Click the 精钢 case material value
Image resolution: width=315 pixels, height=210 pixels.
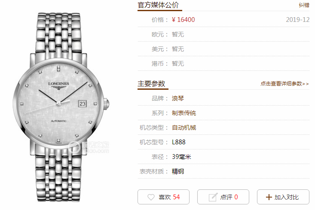click(x=178, y=171)
